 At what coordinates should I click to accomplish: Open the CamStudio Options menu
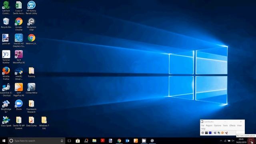218,125
